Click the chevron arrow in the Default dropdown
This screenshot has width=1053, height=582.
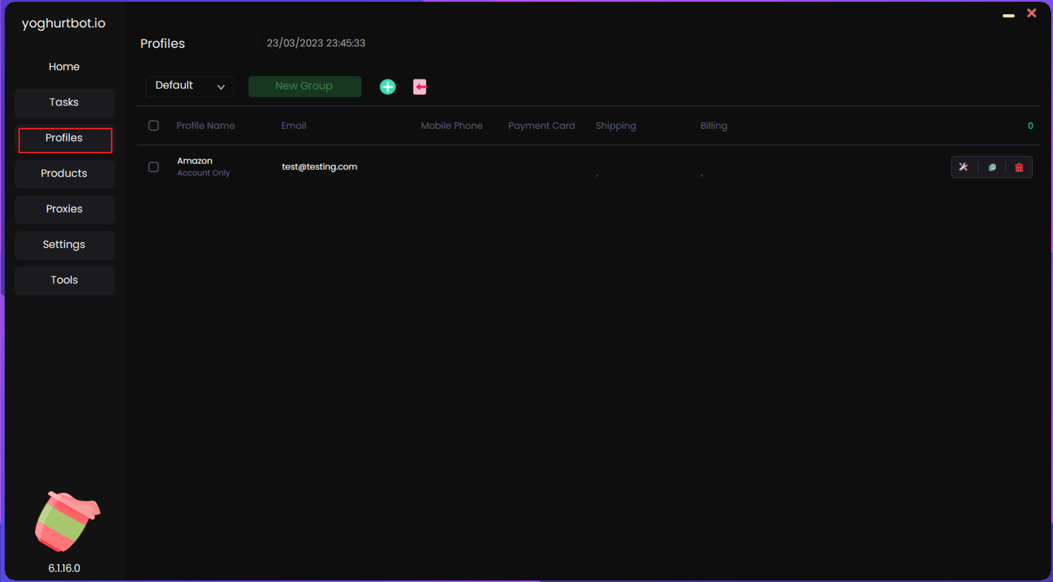(x=221, y=87)
